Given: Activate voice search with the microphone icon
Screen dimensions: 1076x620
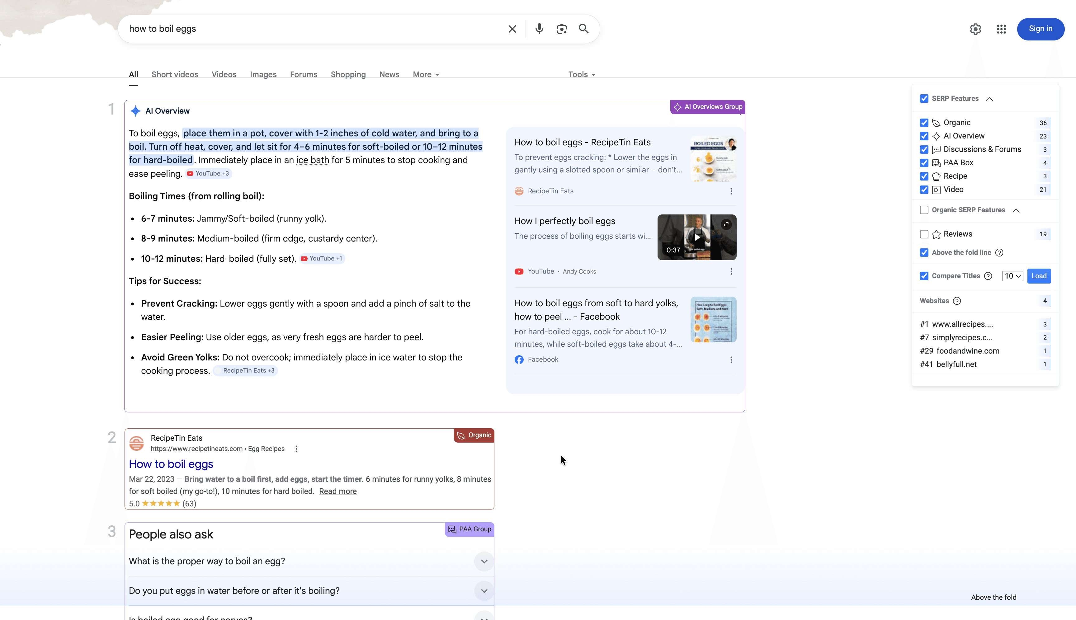Looking at the screenshot, I should click(539, 29).
